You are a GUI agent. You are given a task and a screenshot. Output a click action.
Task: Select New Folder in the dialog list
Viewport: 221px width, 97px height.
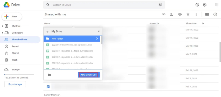(x=72, y=39)
